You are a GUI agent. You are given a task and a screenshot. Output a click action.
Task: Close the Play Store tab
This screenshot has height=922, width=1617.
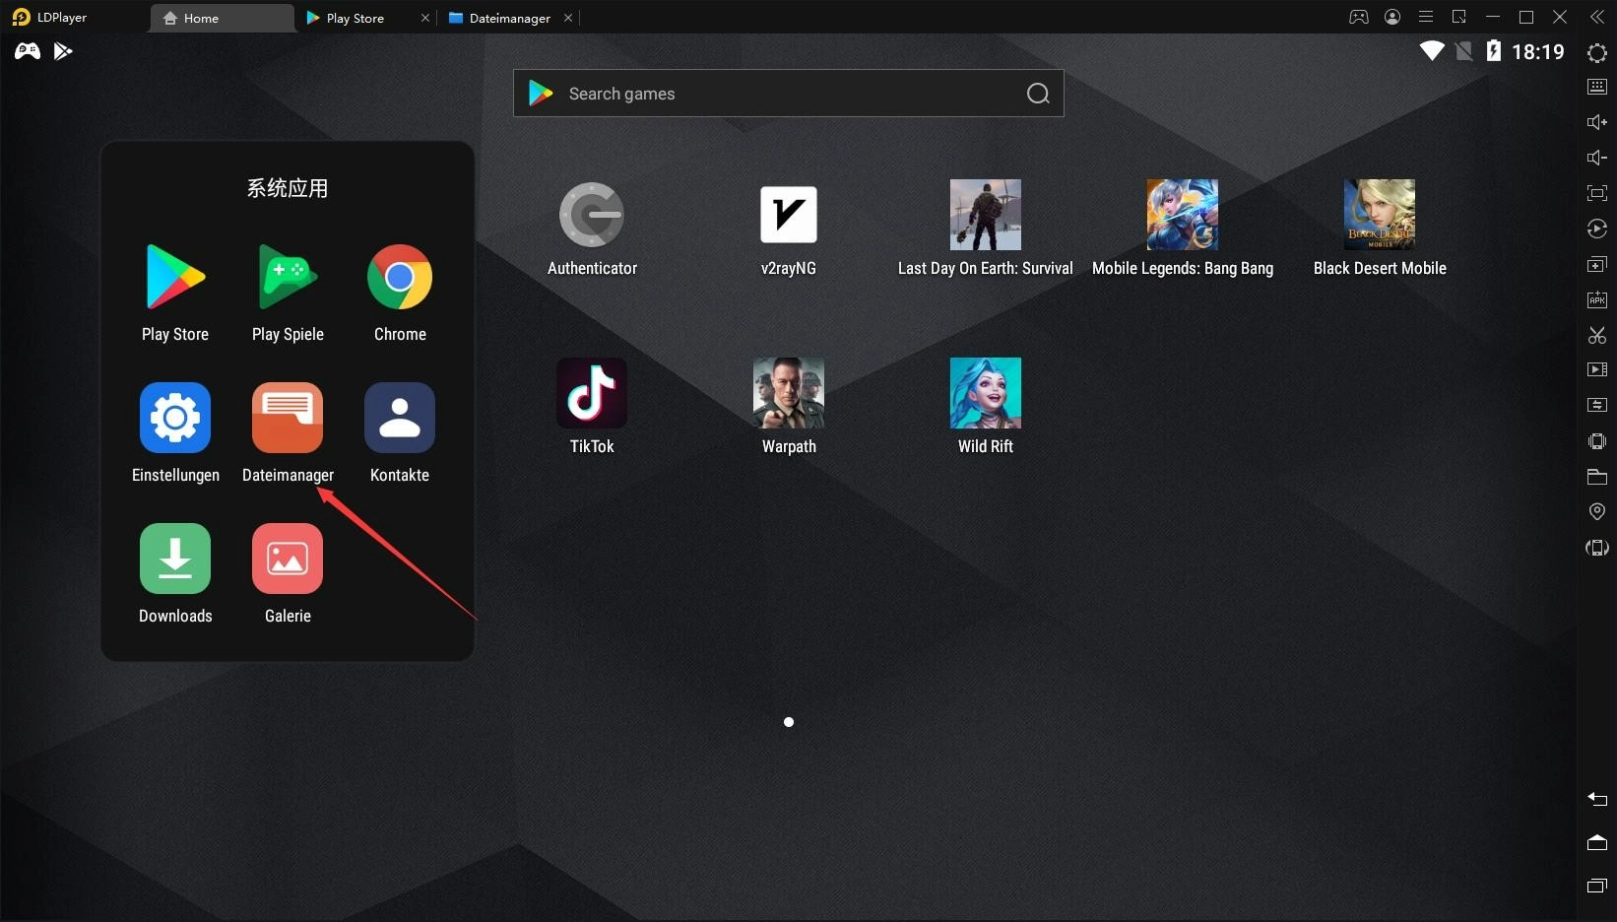pyautogui.click(x=425, y=18)
